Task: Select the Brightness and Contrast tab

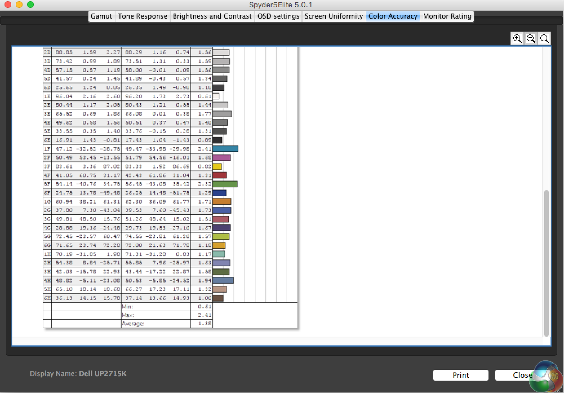Action: coord(212,16)
